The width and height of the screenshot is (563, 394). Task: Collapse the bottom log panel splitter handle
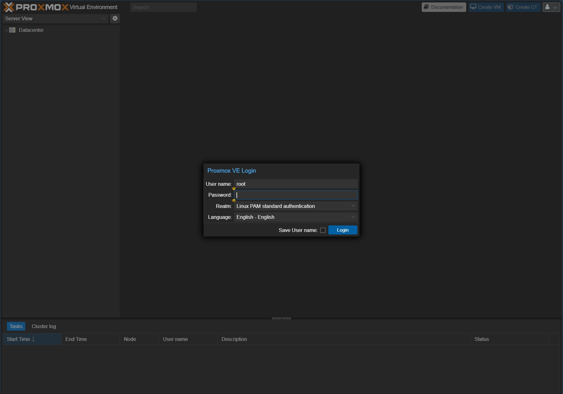tap(281, 318)
